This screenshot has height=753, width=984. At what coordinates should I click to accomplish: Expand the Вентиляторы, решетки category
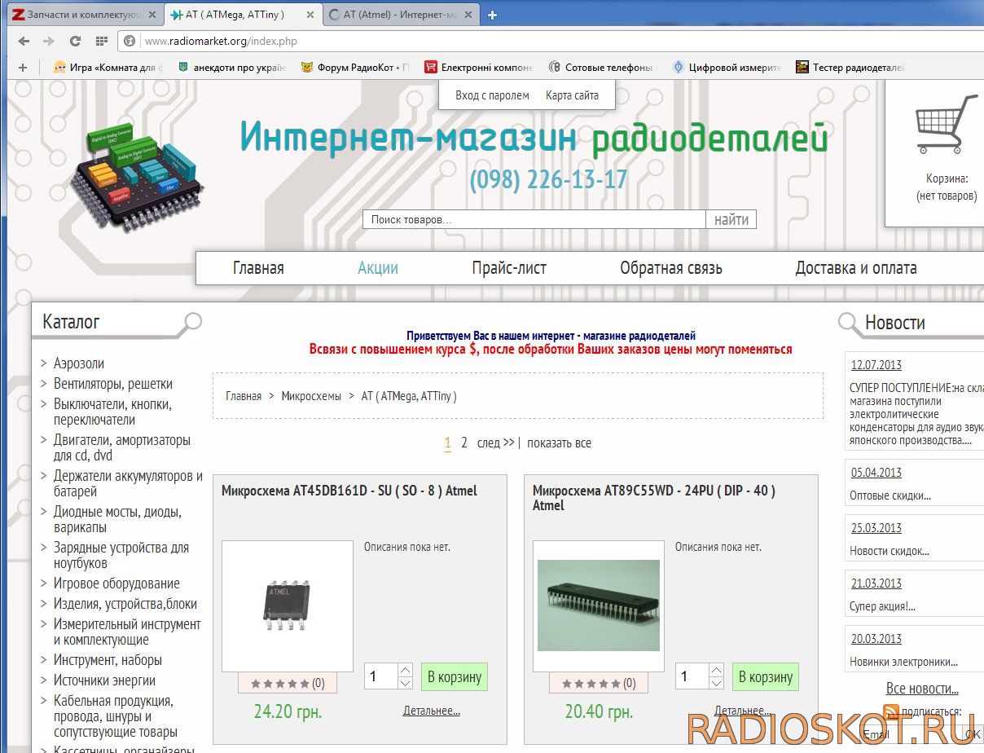[x=113, y=384]
